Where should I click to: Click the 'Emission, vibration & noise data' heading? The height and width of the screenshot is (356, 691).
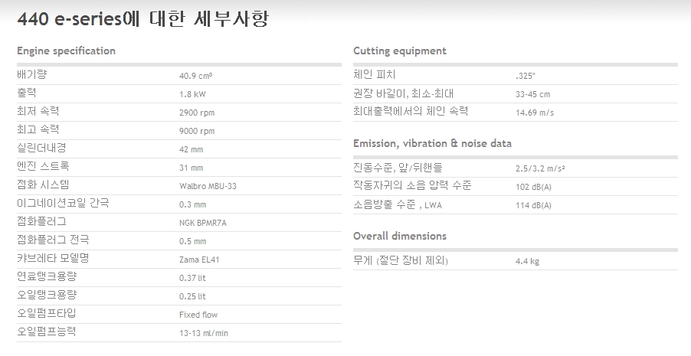(x=432, y=144)
